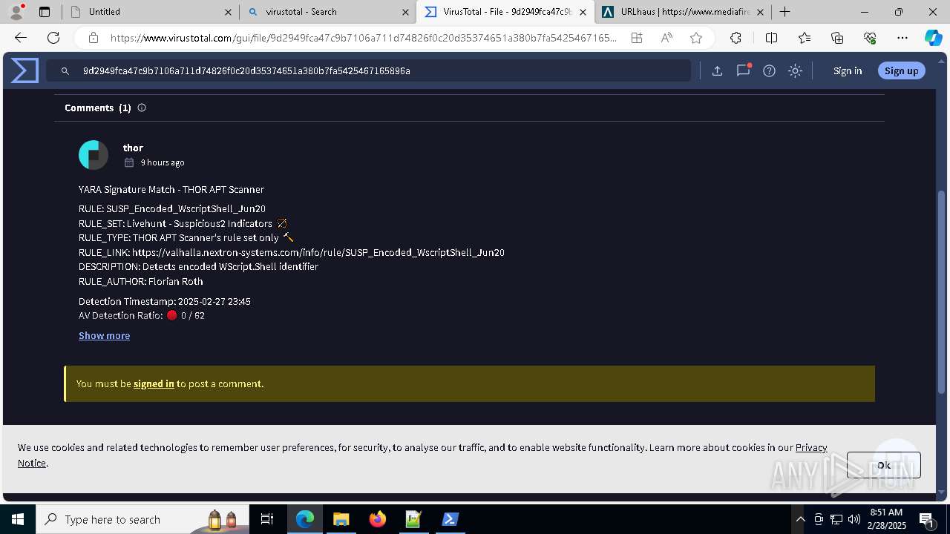
Task: Click the browser profile icon
Action: click(16, 12)
